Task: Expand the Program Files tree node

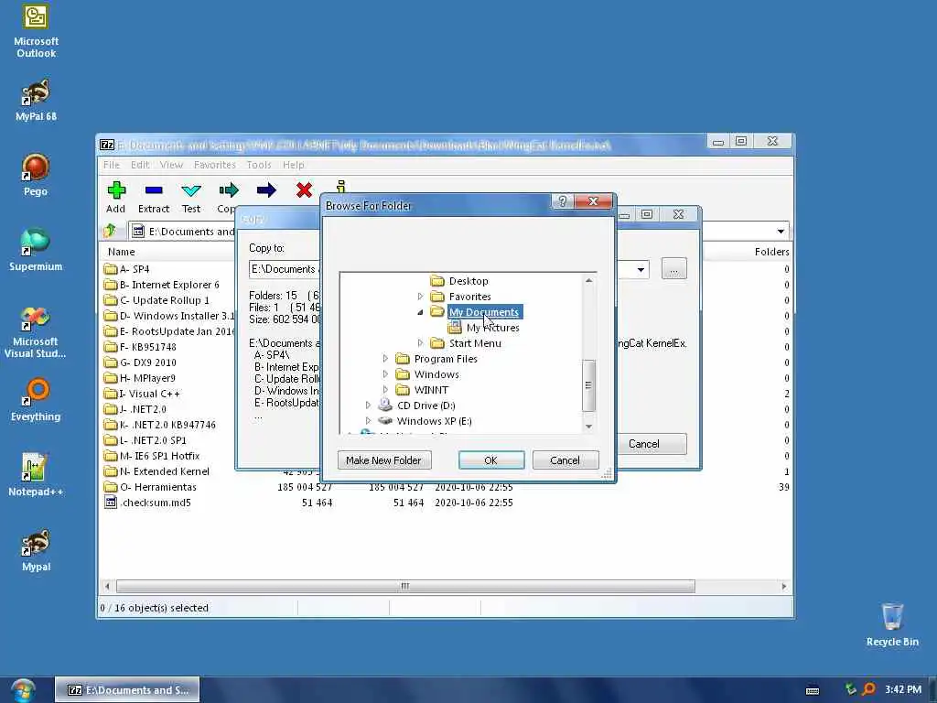Action: (385, 359)
